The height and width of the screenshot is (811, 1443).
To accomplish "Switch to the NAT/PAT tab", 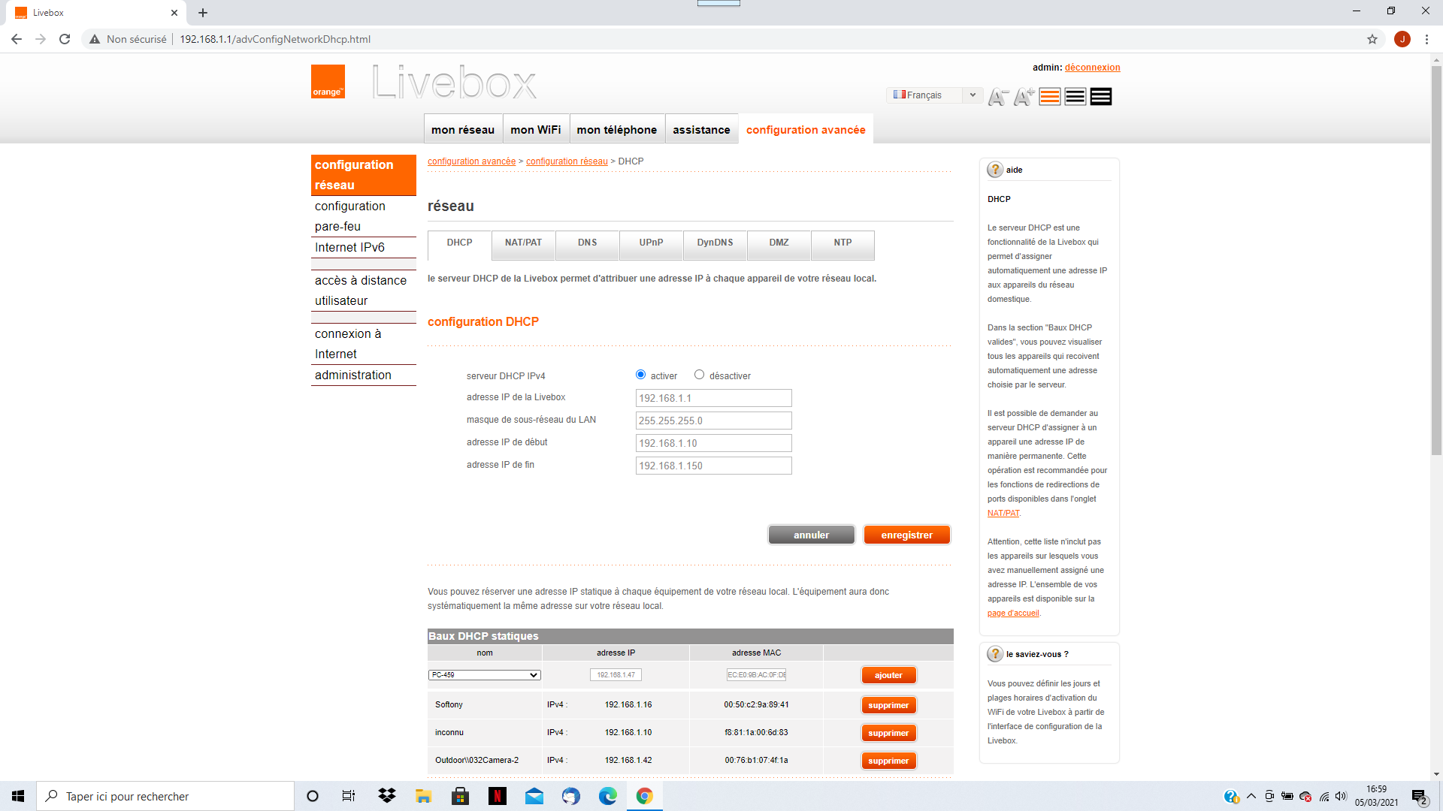I will point(523,243).
